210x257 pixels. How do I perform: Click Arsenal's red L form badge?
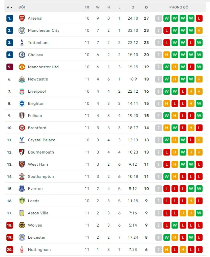(199, 18)
